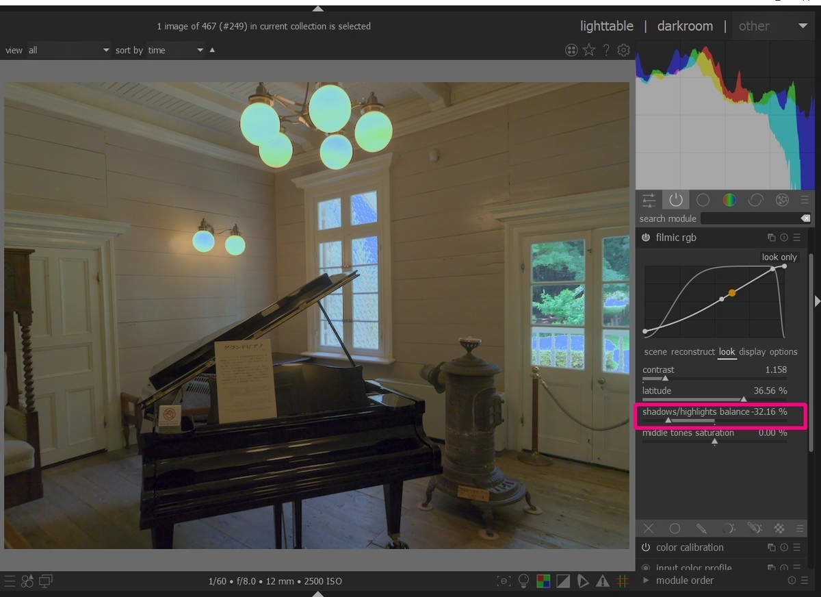
Task: Select raster mask checkerboard icon
Action: (779, 529)
